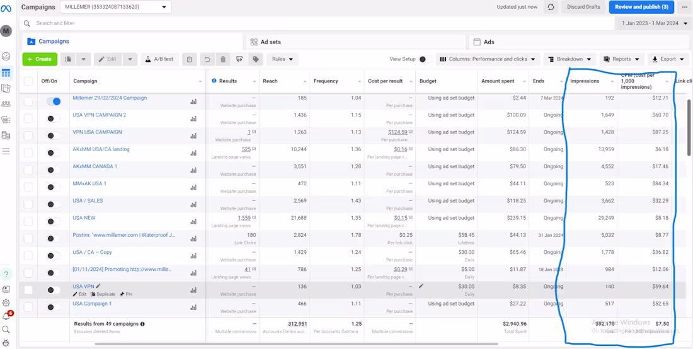This screenshot has width=693, height=349.
Task: Check the box for USA Campaign 1
Action: (28, 307)
